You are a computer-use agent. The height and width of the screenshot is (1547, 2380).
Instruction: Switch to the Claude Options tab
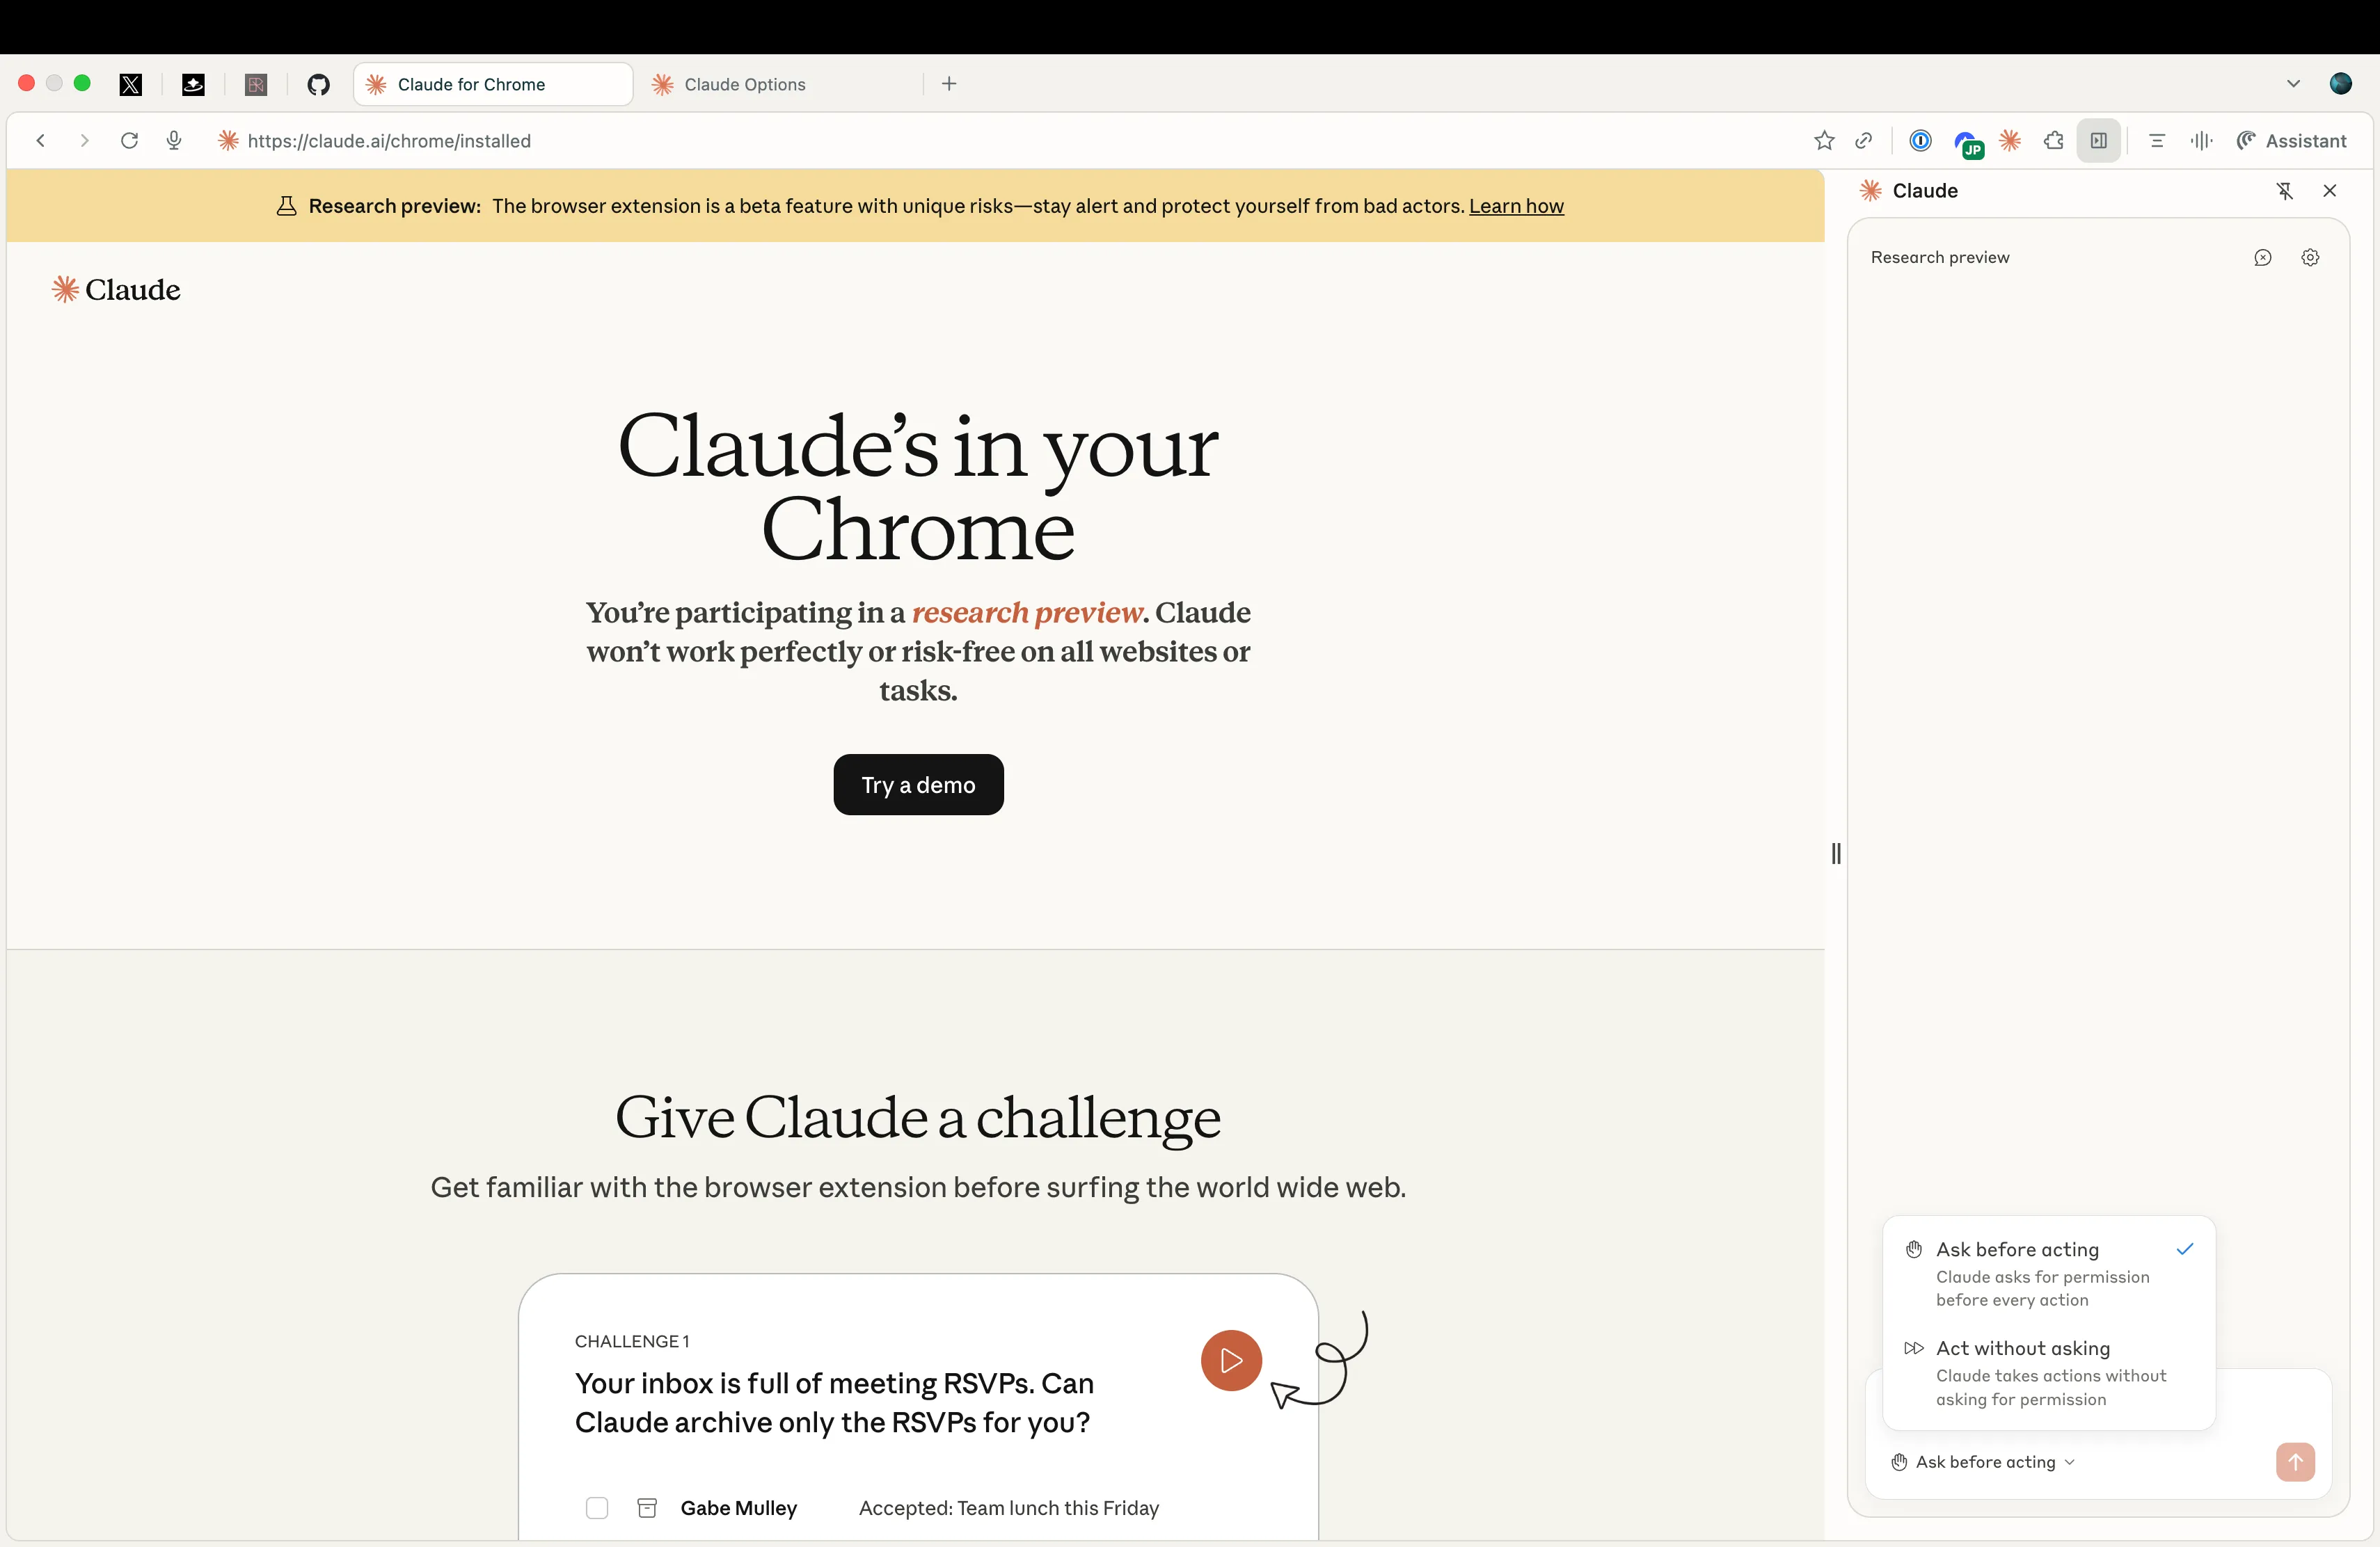780,84
